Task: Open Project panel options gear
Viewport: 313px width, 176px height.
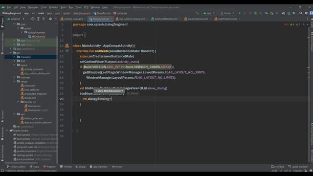Action: point(50,19)
